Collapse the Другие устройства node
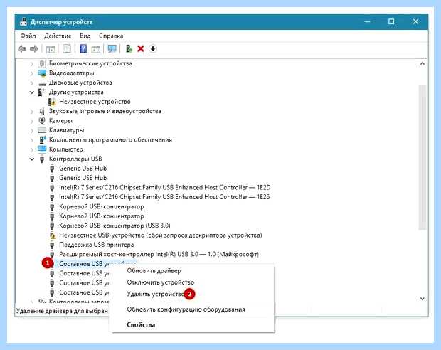The image size is (441, 350). (x=32, y=92)
